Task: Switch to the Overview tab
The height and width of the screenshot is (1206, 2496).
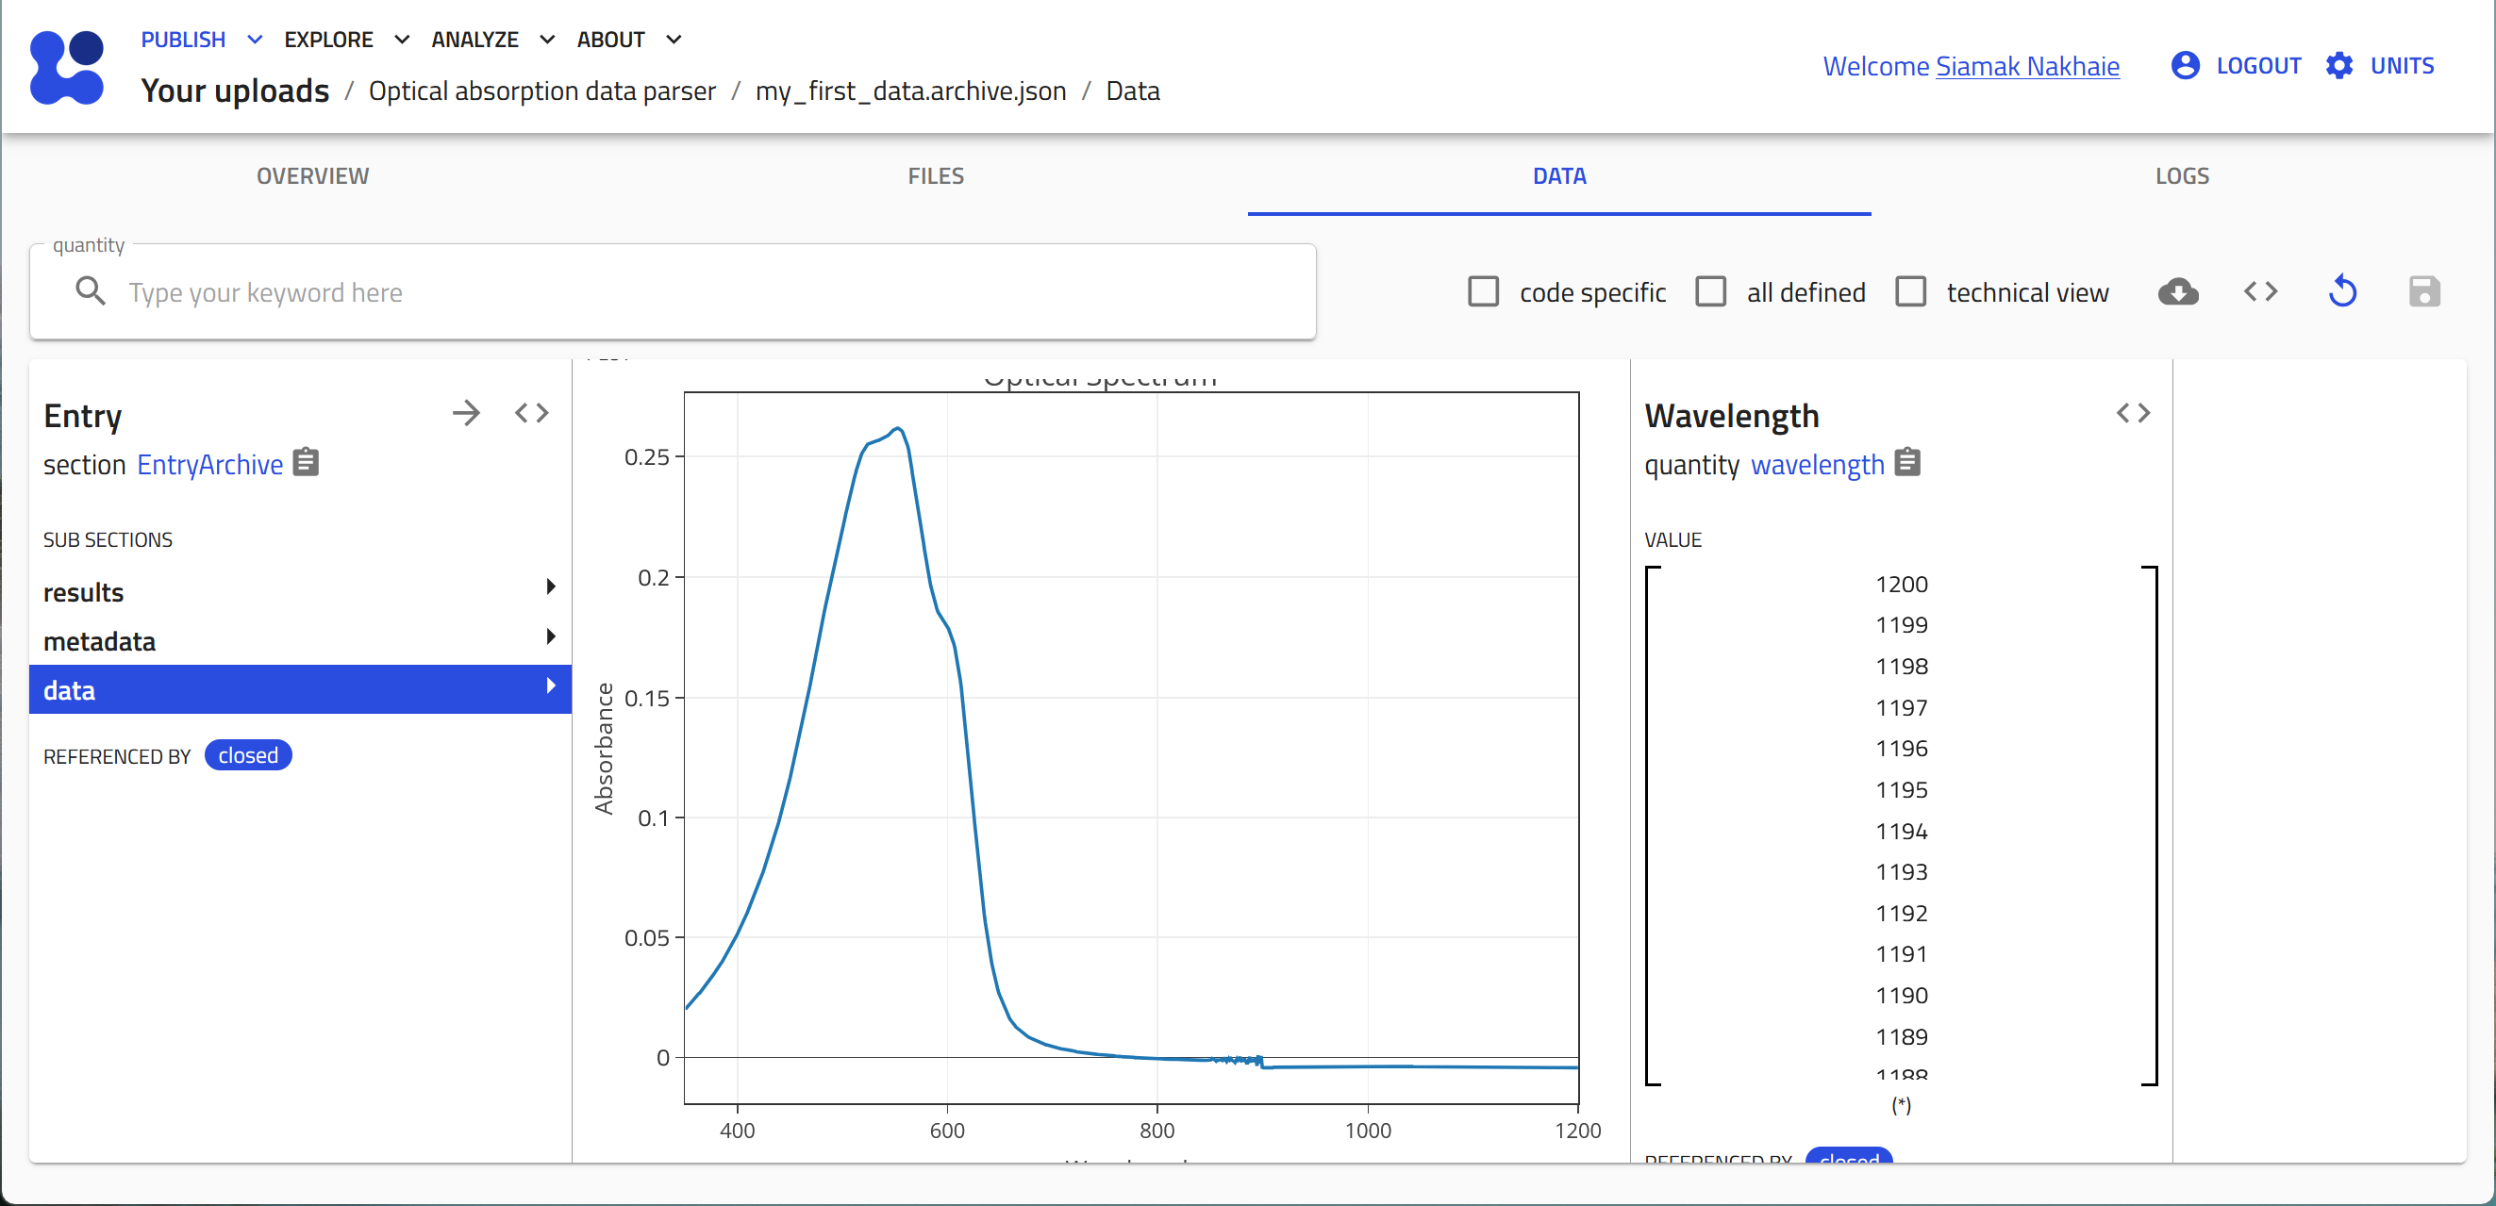Action: pyautogui.click(x=312, y=176)
